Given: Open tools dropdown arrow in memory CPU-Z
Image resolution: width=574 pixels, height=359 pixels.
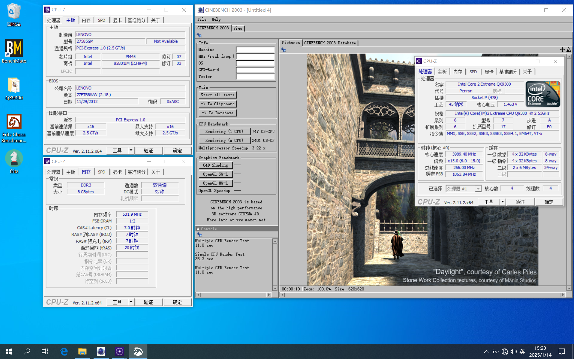Looking at the screenshot, I should point(131,302).
